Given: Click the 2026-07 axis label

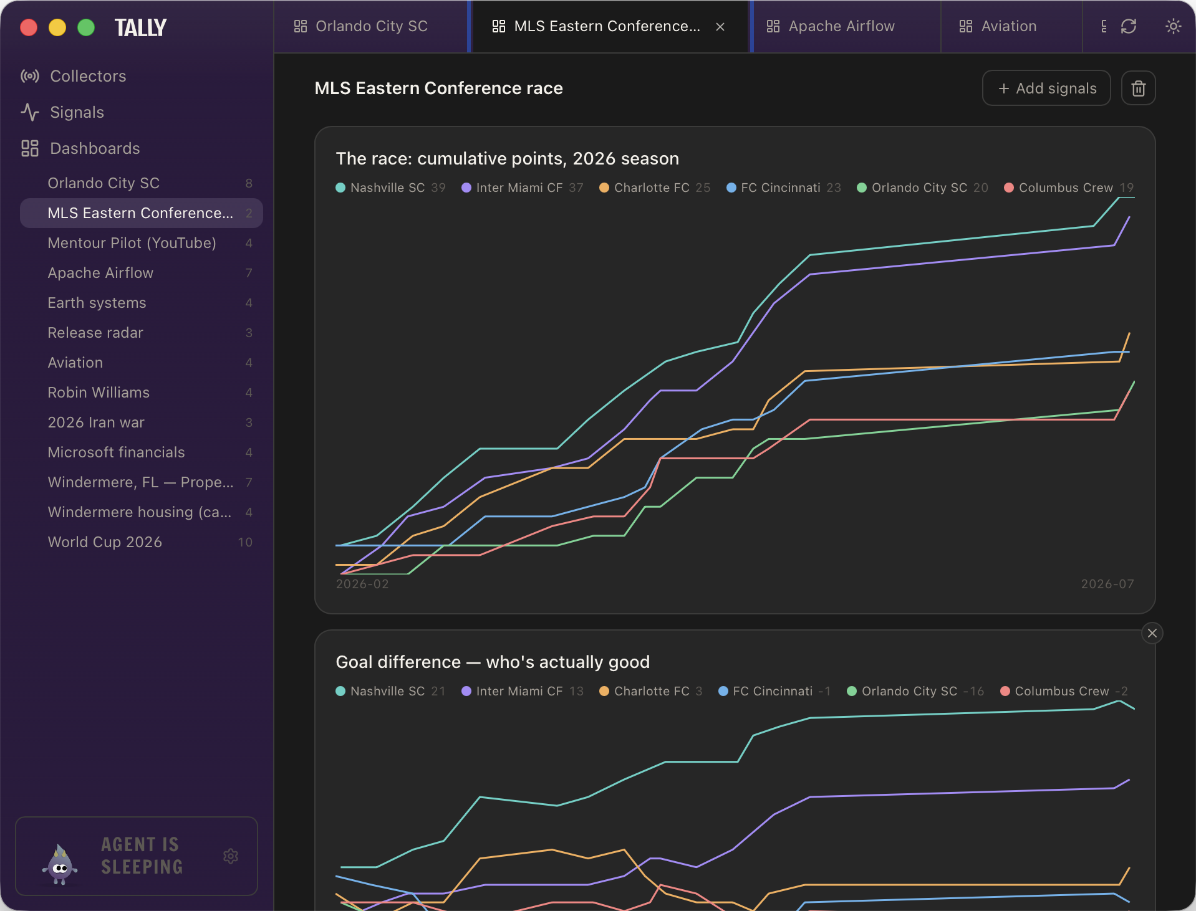Looking at the screenshot, I should [x=1107, y=584].
